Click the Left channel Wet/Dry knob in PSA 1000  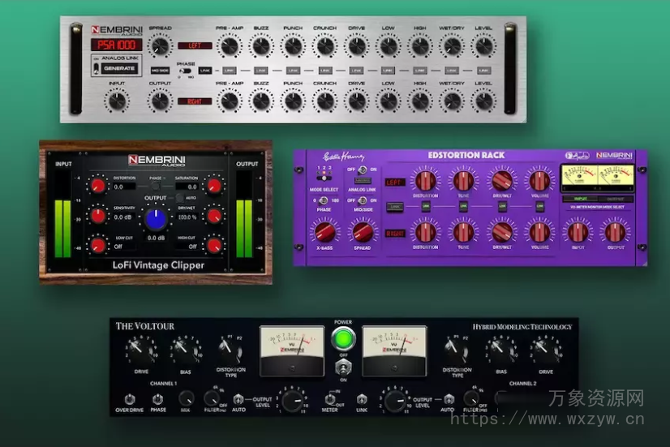pos(452,45)
